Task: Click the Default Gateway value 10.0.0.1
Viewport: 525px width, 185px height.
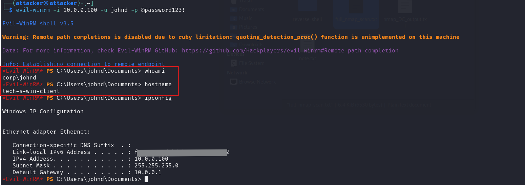Action: point(148,172)
